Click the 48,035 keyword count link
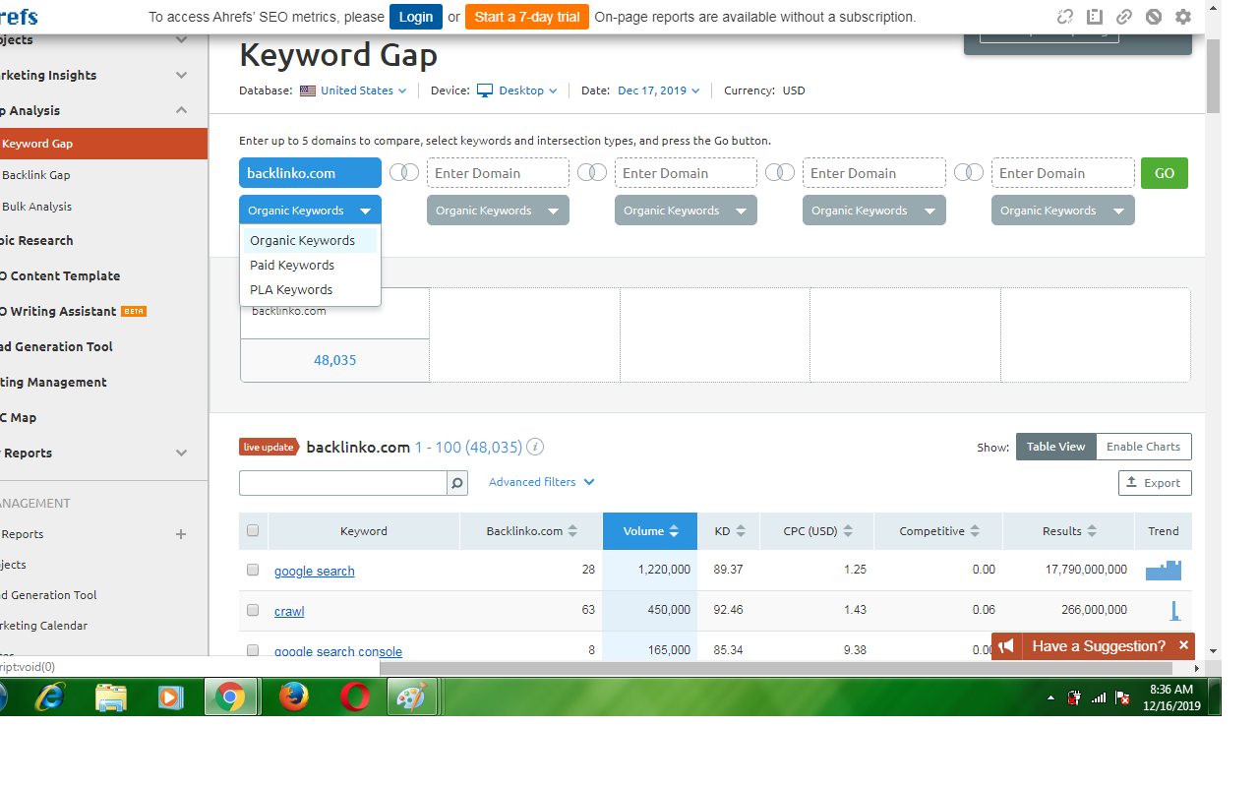Image resolution: width=1259 pixels, height=787 pixels. pos(334,360)
